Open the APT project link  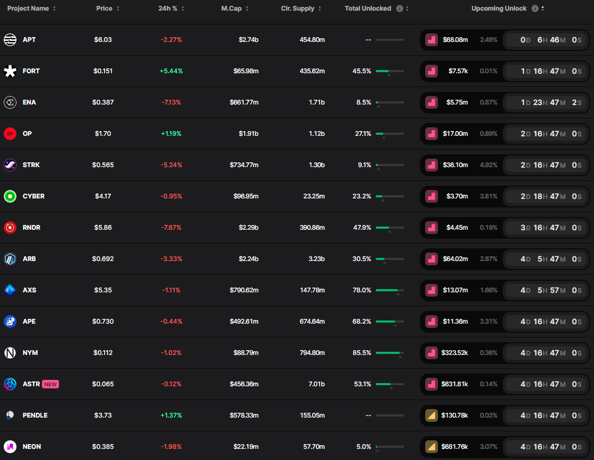pos(29,40)
